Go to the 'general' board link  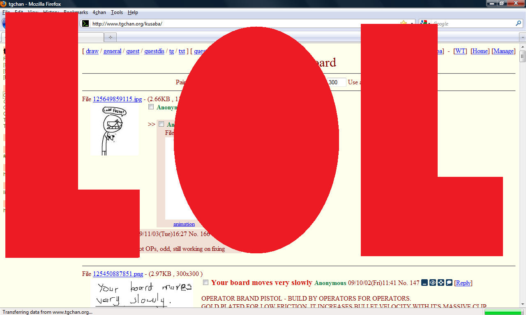pos(112,51)
